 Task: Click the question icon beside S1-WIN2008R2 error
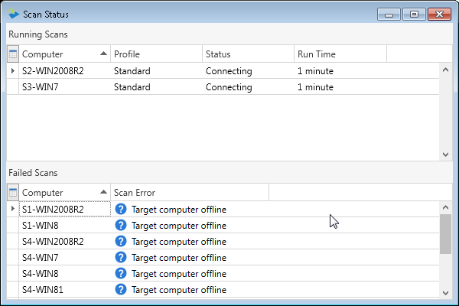121,209
